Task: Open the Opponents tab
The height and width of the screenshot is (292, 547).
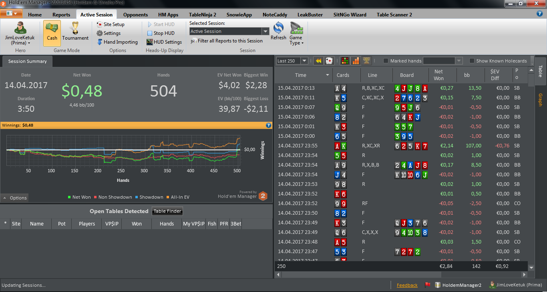Action: [135, 15]
